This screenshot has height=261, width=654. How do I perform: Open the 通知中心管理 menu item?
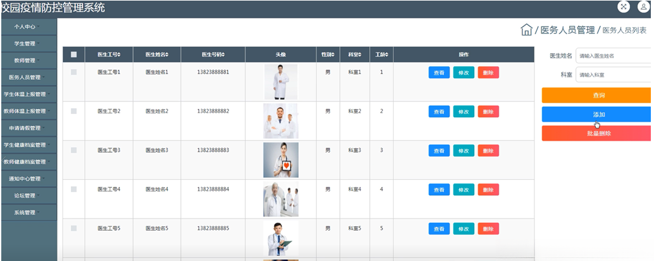[x=28, y=179]
